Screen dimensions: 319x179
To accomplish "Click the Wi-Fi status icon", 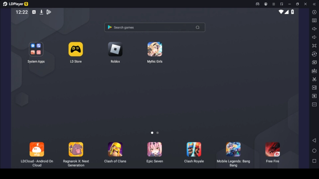I will click(281, 12).
